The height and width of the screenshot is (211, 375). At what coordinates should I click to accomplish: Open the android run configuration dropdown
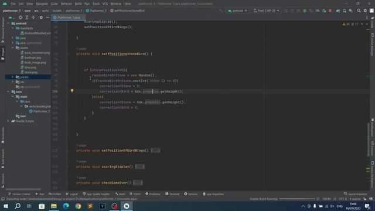point(237,11)
